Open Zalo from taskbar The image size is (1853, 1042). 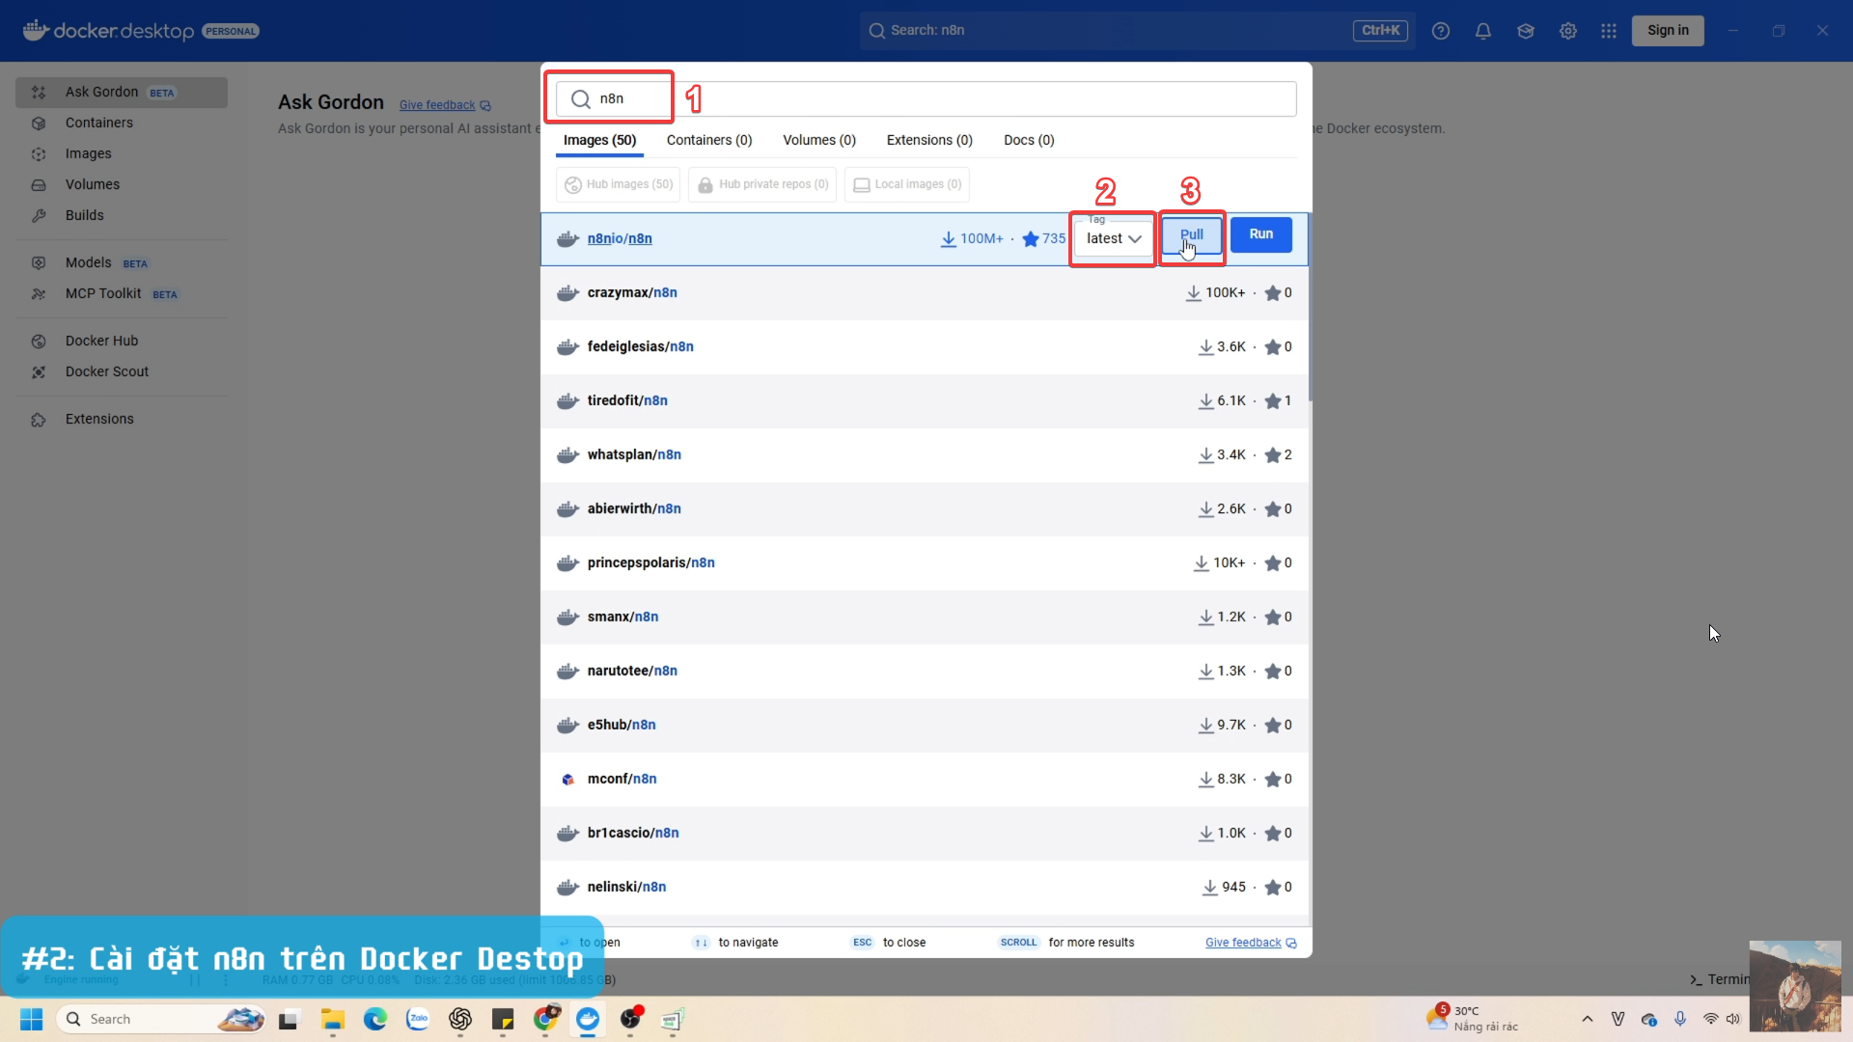[x=418, y=1019]
